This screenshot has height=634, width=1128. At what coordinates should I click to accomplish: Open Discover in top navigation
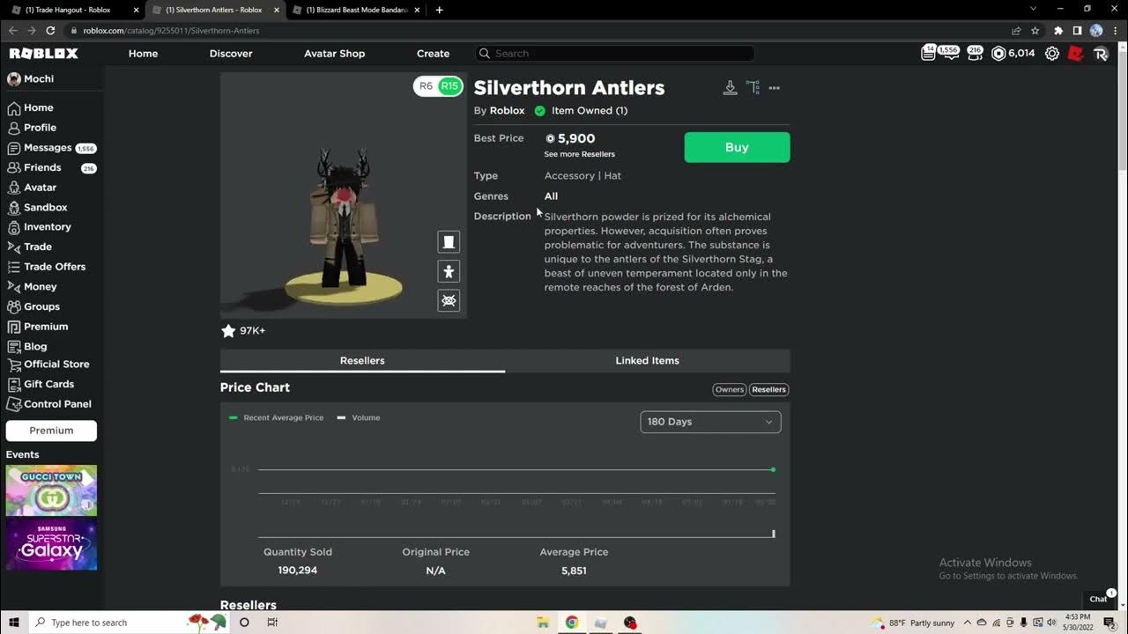point(231,54)
